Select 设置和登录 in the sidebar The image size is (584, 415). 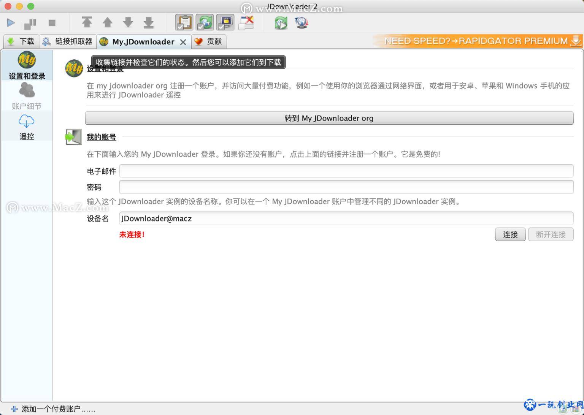click(27, 65)
